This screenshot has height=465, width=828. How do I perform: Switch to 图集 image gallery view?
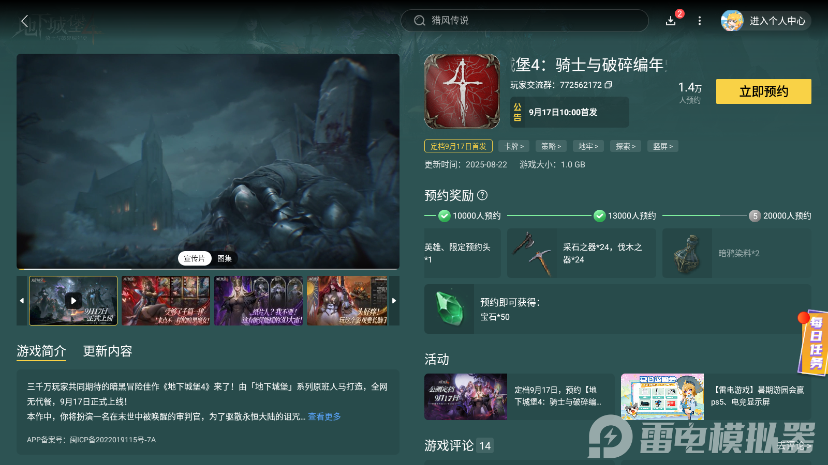[224, 258]
